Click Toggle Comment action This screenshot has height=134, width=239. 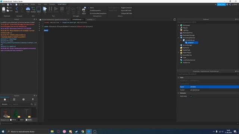click(126, 7)
